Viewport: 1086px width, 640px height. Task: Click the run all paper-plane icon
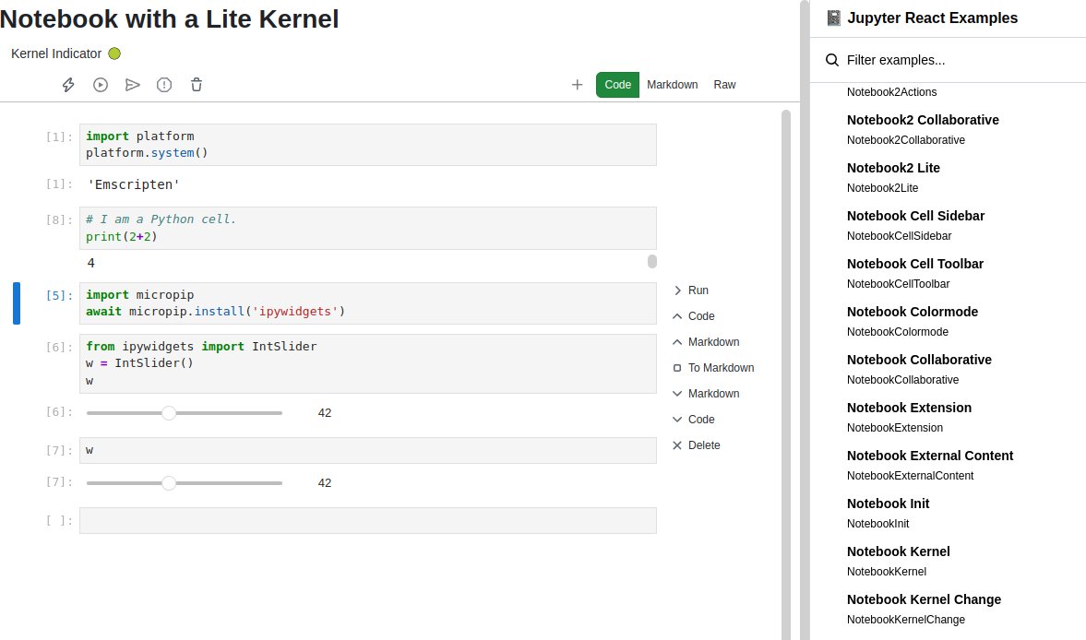132,85
